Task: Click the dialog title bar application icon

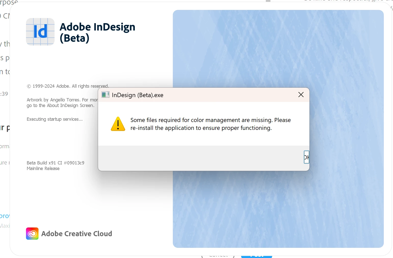Action: [105, 95]
